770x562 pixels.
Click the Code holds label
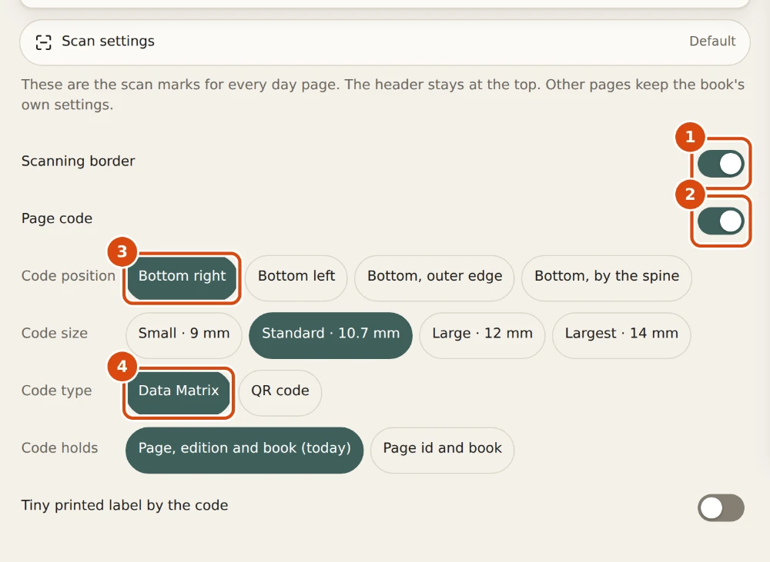[x=59, y=448]
